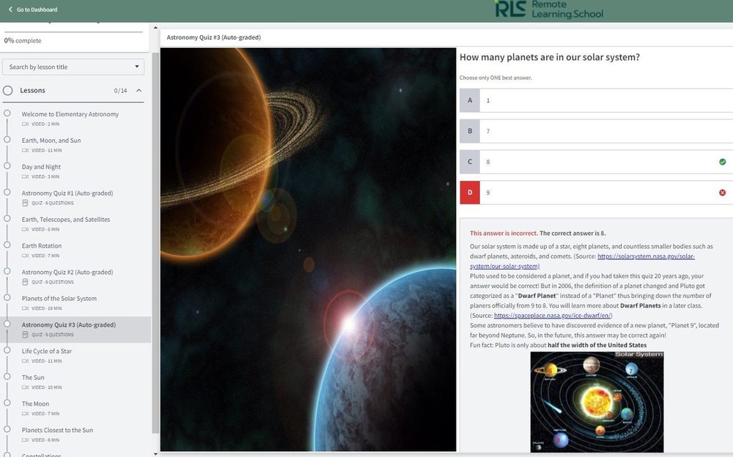
Task: Click the video icon under Earth Rotation
Action: (25, 256)
